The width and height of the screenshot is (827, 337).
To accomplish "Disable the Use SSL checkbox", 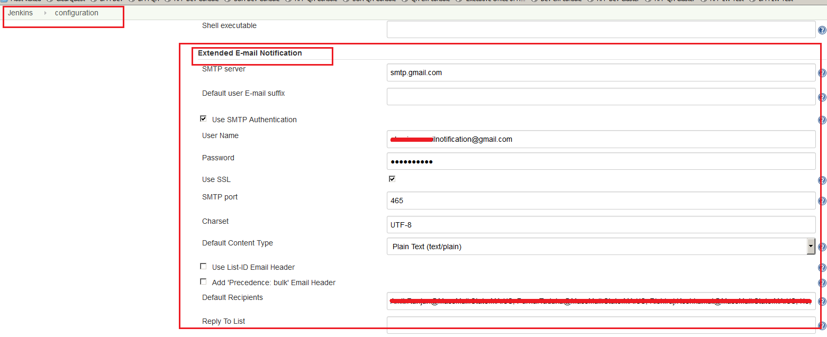I will [392, 178].
